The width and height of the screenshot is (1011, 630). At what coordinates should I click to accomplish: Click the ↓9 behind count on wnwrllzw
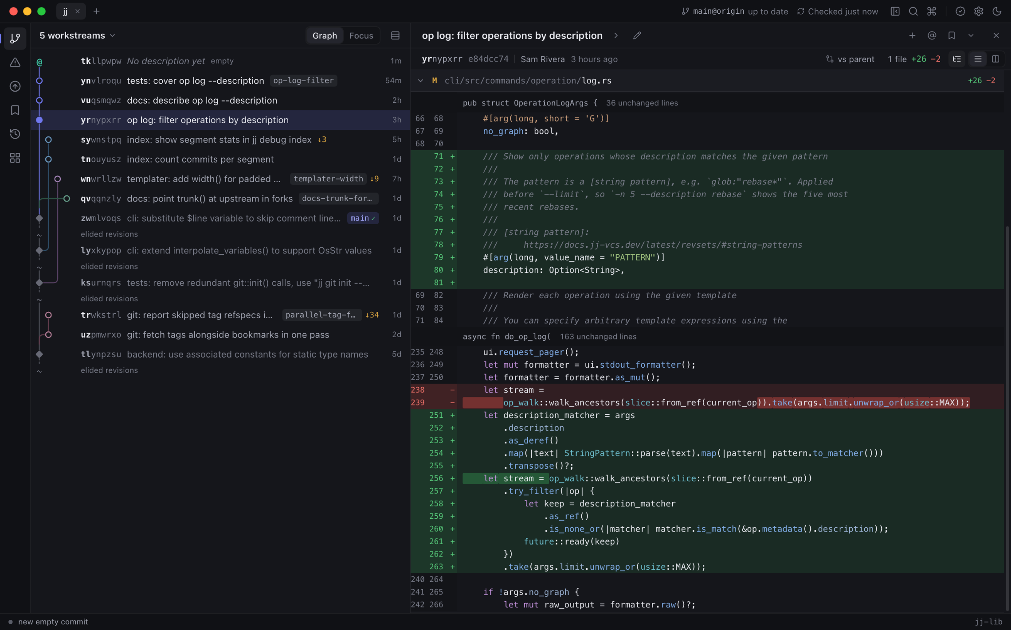374,179
